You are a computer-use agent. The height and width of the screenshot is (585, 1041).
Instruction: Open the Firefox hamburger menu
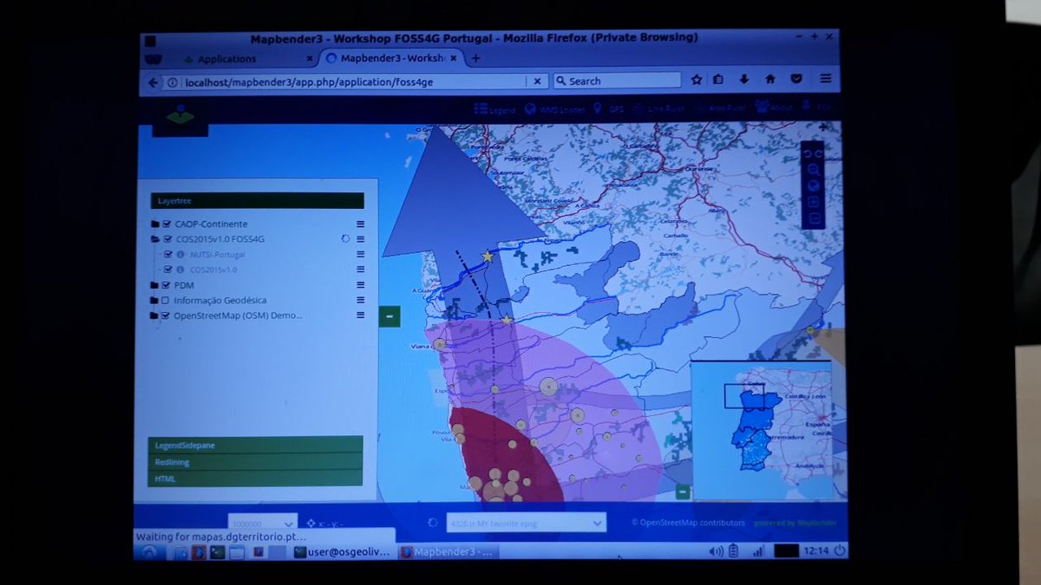click(825, 80)
